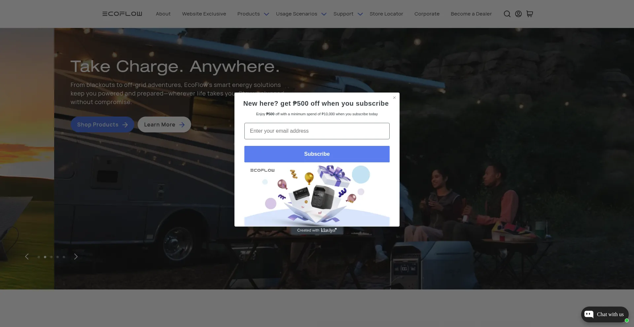The image size is (634, 327).
Task: Click the Shop Products button
Action: pos(102,124)
